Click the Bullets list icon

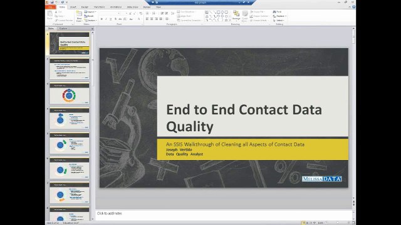[147, 13]
